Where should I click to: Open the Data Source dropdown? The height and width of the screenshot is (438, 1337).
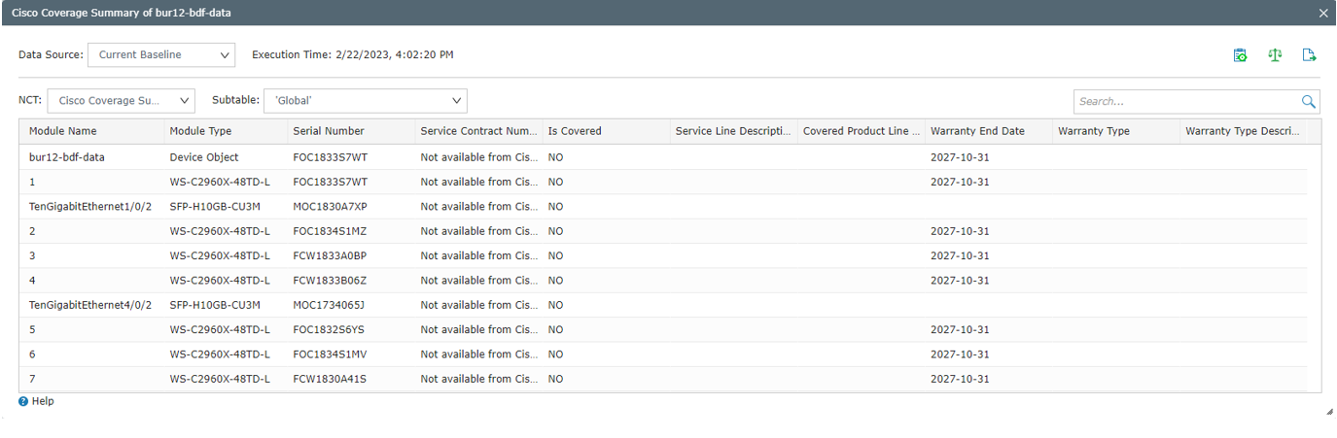[x=161, y=54]
